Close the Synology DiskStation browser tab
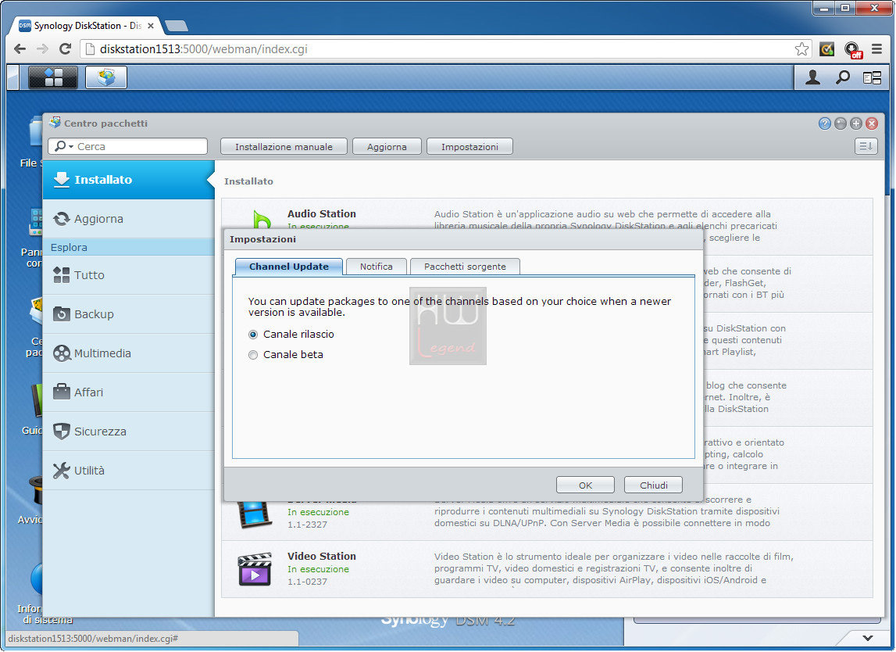Viewport: 896px width, 652px height. tap(151, 26)
